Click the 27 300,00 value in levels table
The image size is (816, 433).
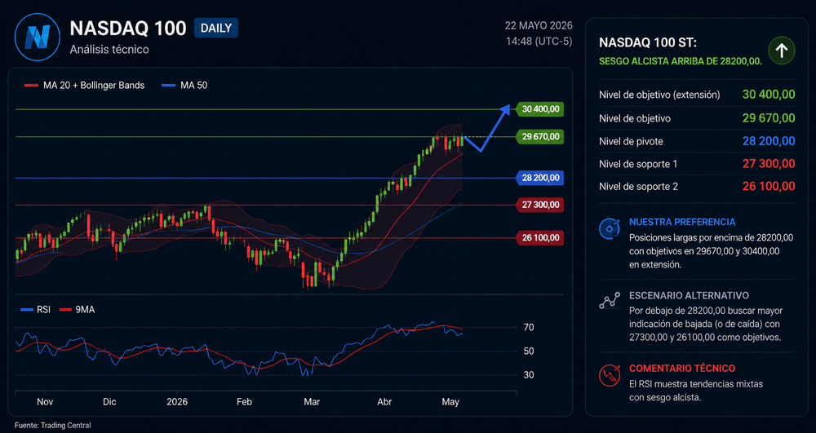(769, 164)
